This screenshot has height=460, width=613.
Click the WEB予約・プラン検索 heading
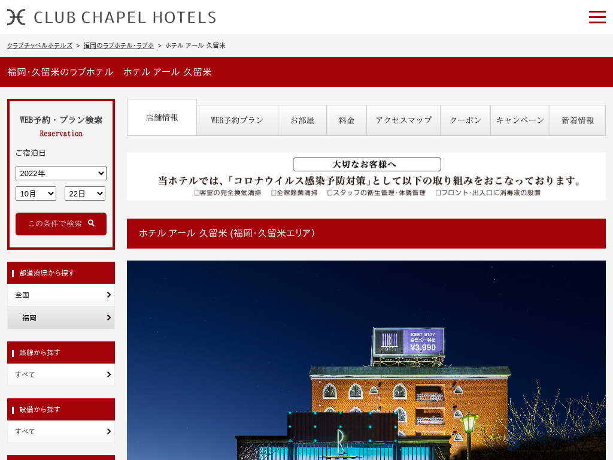click(x=61, y=120)
